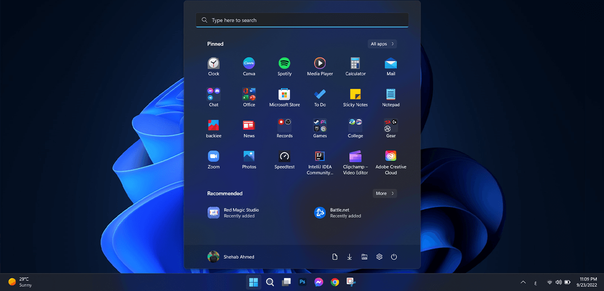
Task: Open the Calculator app
Action: coord(355,67)
